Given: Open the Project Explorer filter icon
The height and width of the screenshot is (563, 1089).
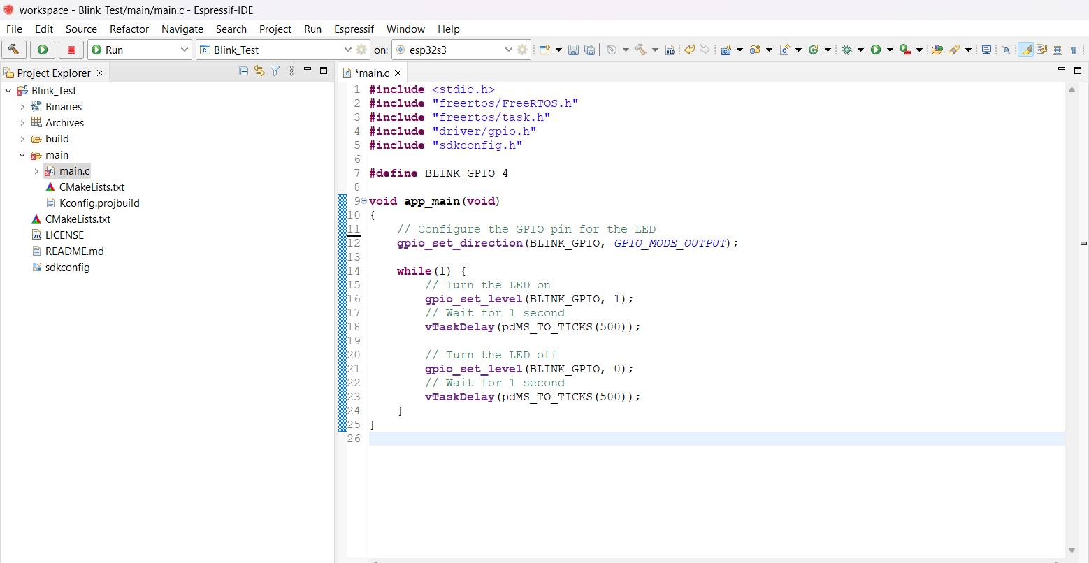Looking at the screenshot, I should 275,71.
